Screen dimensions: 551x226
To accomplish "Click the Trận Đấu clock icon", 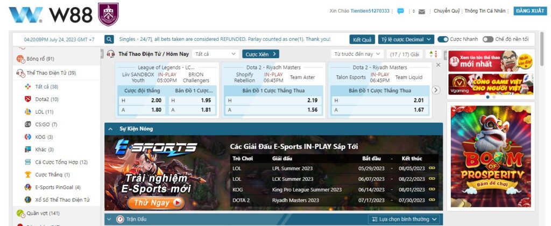I will pos(120,220).
